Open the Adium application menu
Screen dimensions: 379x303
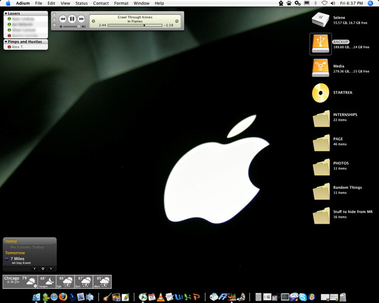(23, 3)
